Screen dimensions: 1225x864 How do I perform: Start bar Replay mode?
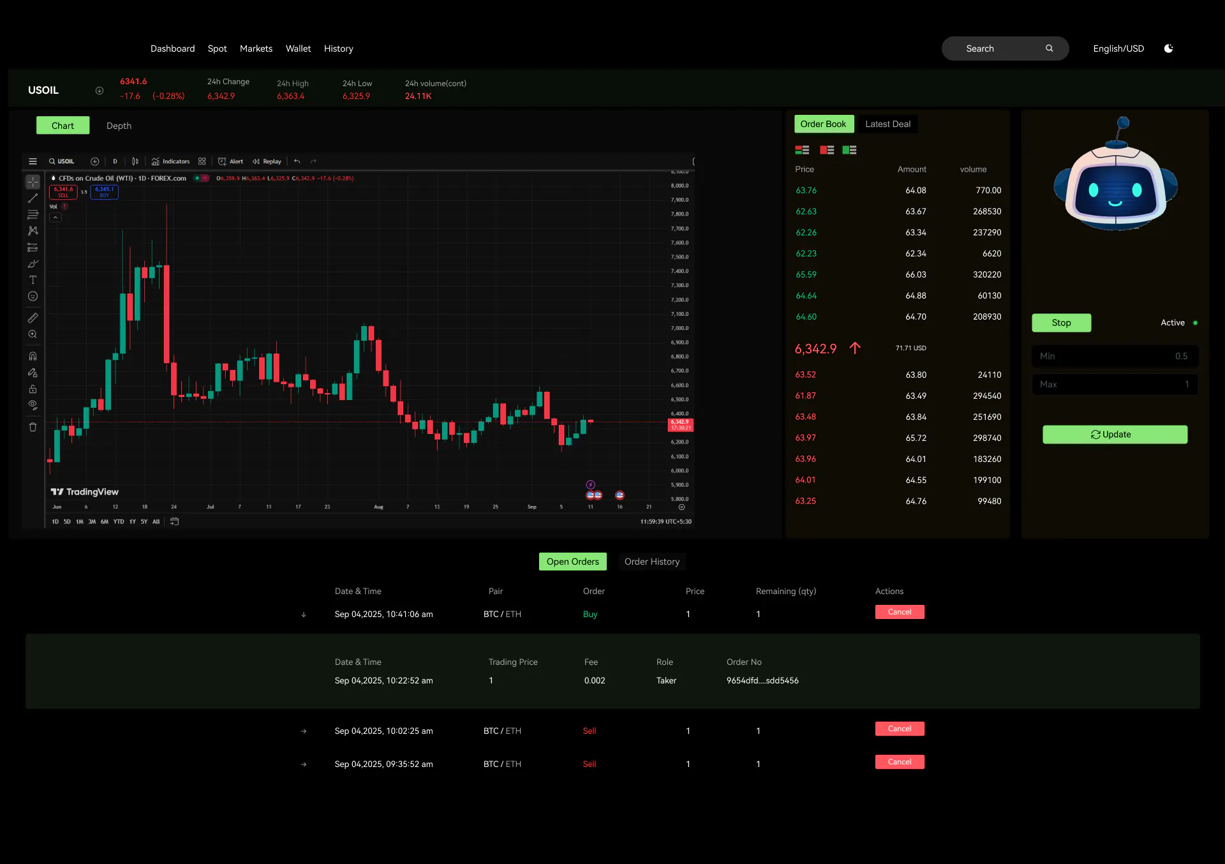267,161
